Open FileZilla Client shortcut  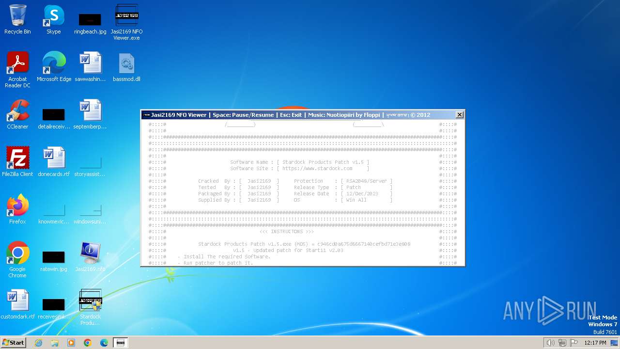(17, 162)
